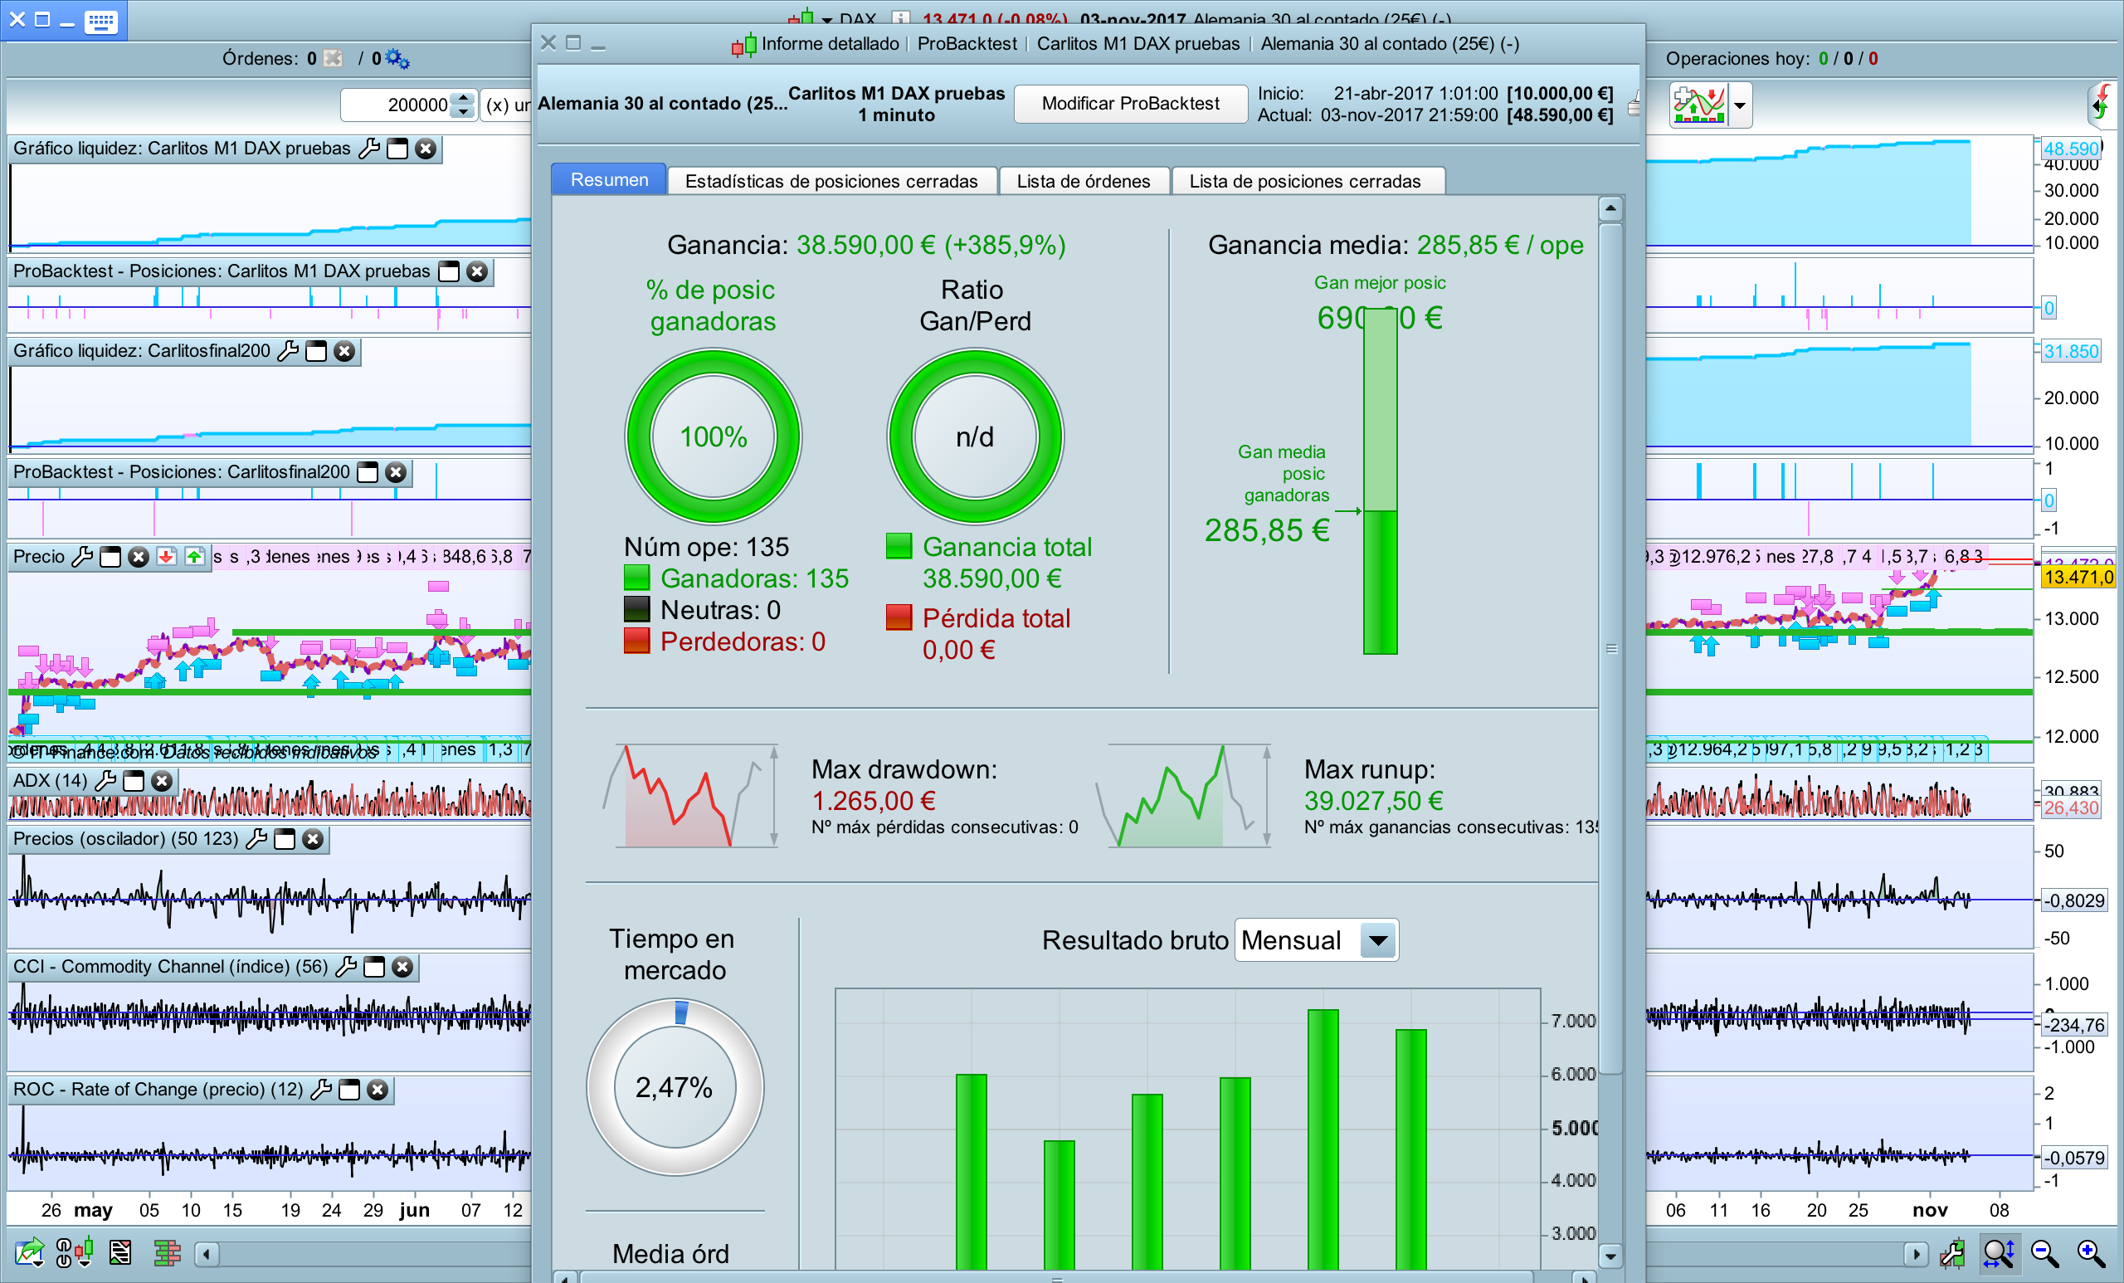This screenshot has width=2124, height=1283.
Task: Open the virtual keyboard icon top-left
Action: click(x=101, y=21)
